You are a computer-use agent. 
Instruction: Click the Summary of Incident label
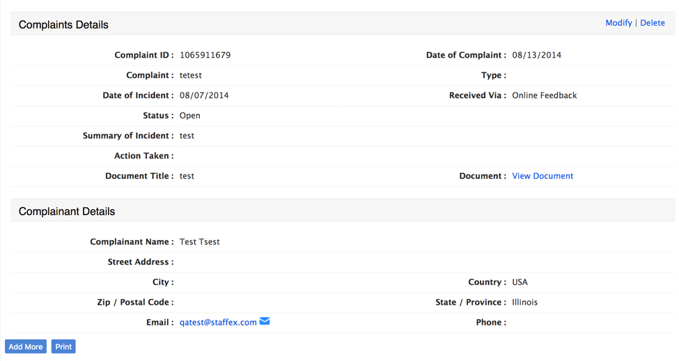pos(128,136)
